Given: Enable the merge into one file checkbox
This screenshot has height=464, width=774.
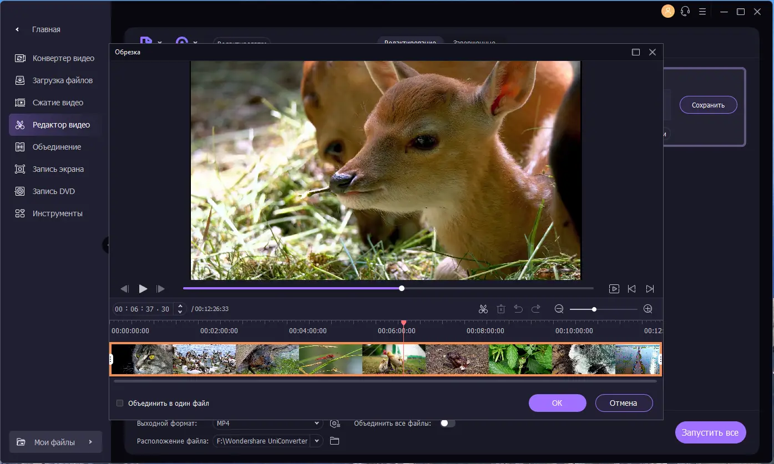Looking at the screenshot, I should tap(120, 404).
